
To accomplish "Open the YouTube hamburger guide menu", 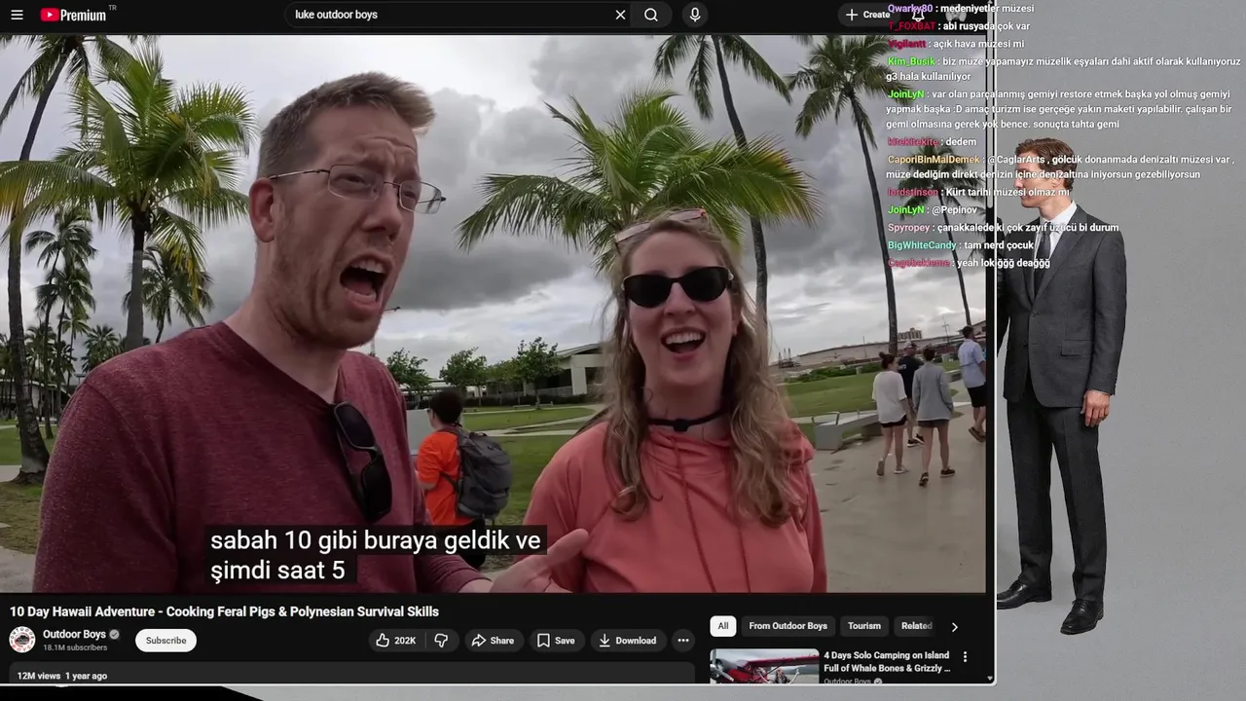I will point(17,15).
